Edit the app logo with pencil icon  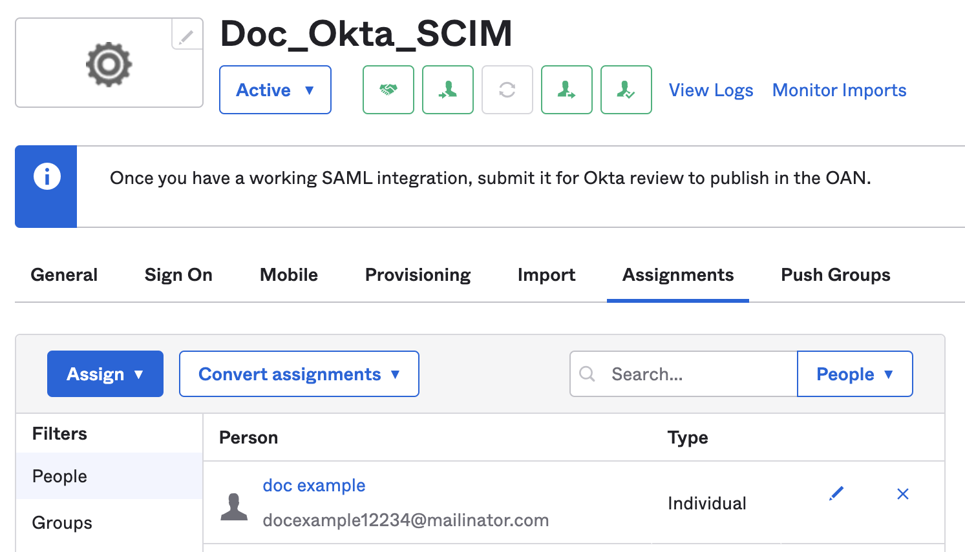[186, 36]
